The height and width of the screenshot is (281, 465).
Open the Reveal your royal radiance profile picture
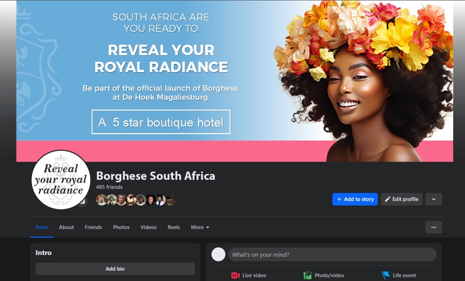tap(61, 180)
